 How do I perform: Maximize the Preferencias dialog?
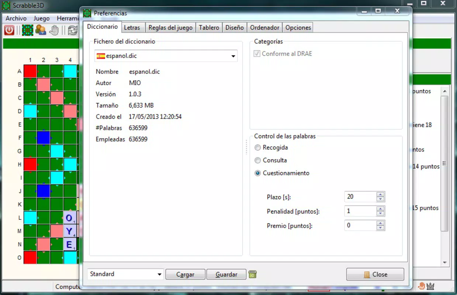(x=378, y=11)
